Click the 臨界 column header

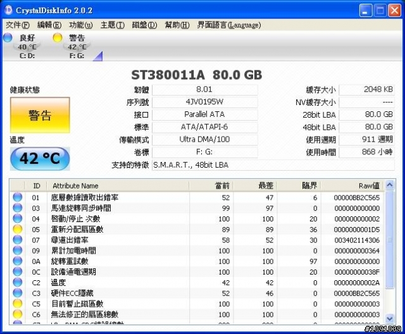click(299, 186)
